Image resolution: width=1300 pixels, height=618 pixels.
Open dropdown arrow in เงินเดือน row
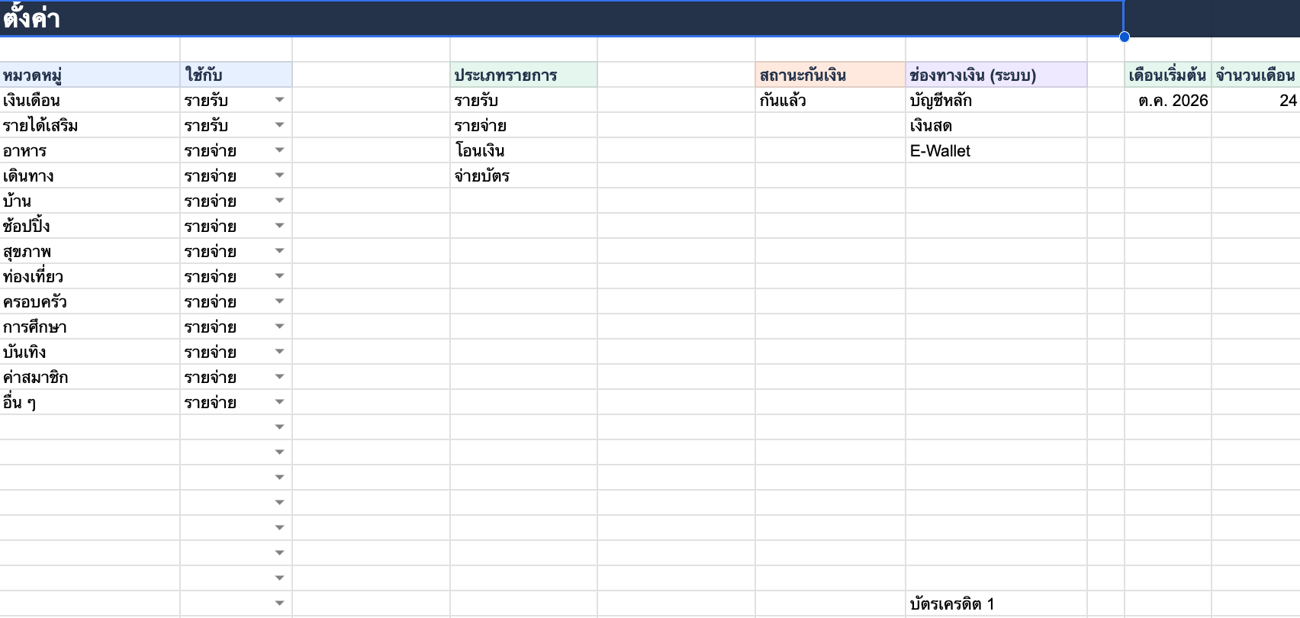tap(279, 100)
